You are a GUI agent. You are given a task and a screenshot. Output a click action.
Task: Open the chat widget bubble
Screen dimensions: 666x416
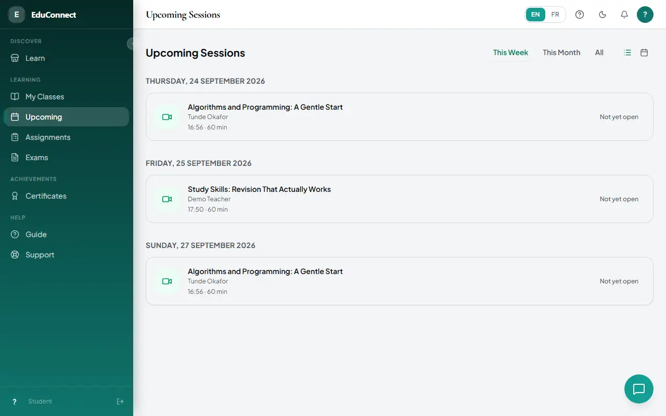coord(638,389)
